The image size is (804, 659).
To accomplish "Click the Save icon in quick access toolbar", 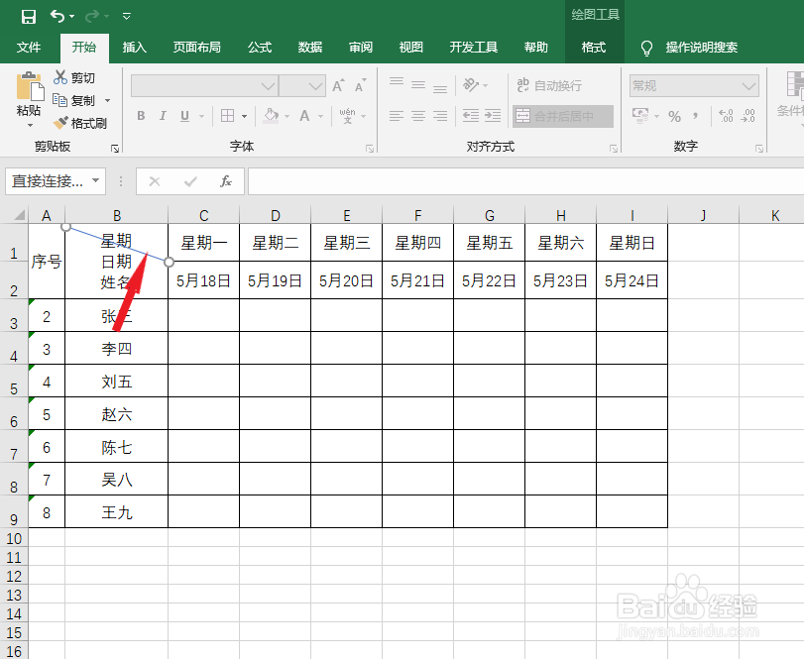I will [x=28, y=17].
